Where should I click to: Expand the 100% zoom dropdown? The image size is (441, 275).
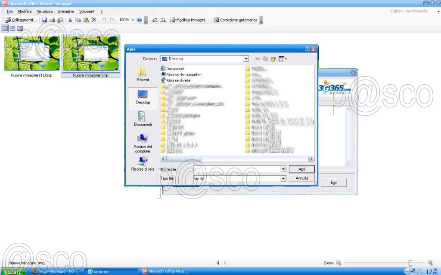click(x=133, y=20)
